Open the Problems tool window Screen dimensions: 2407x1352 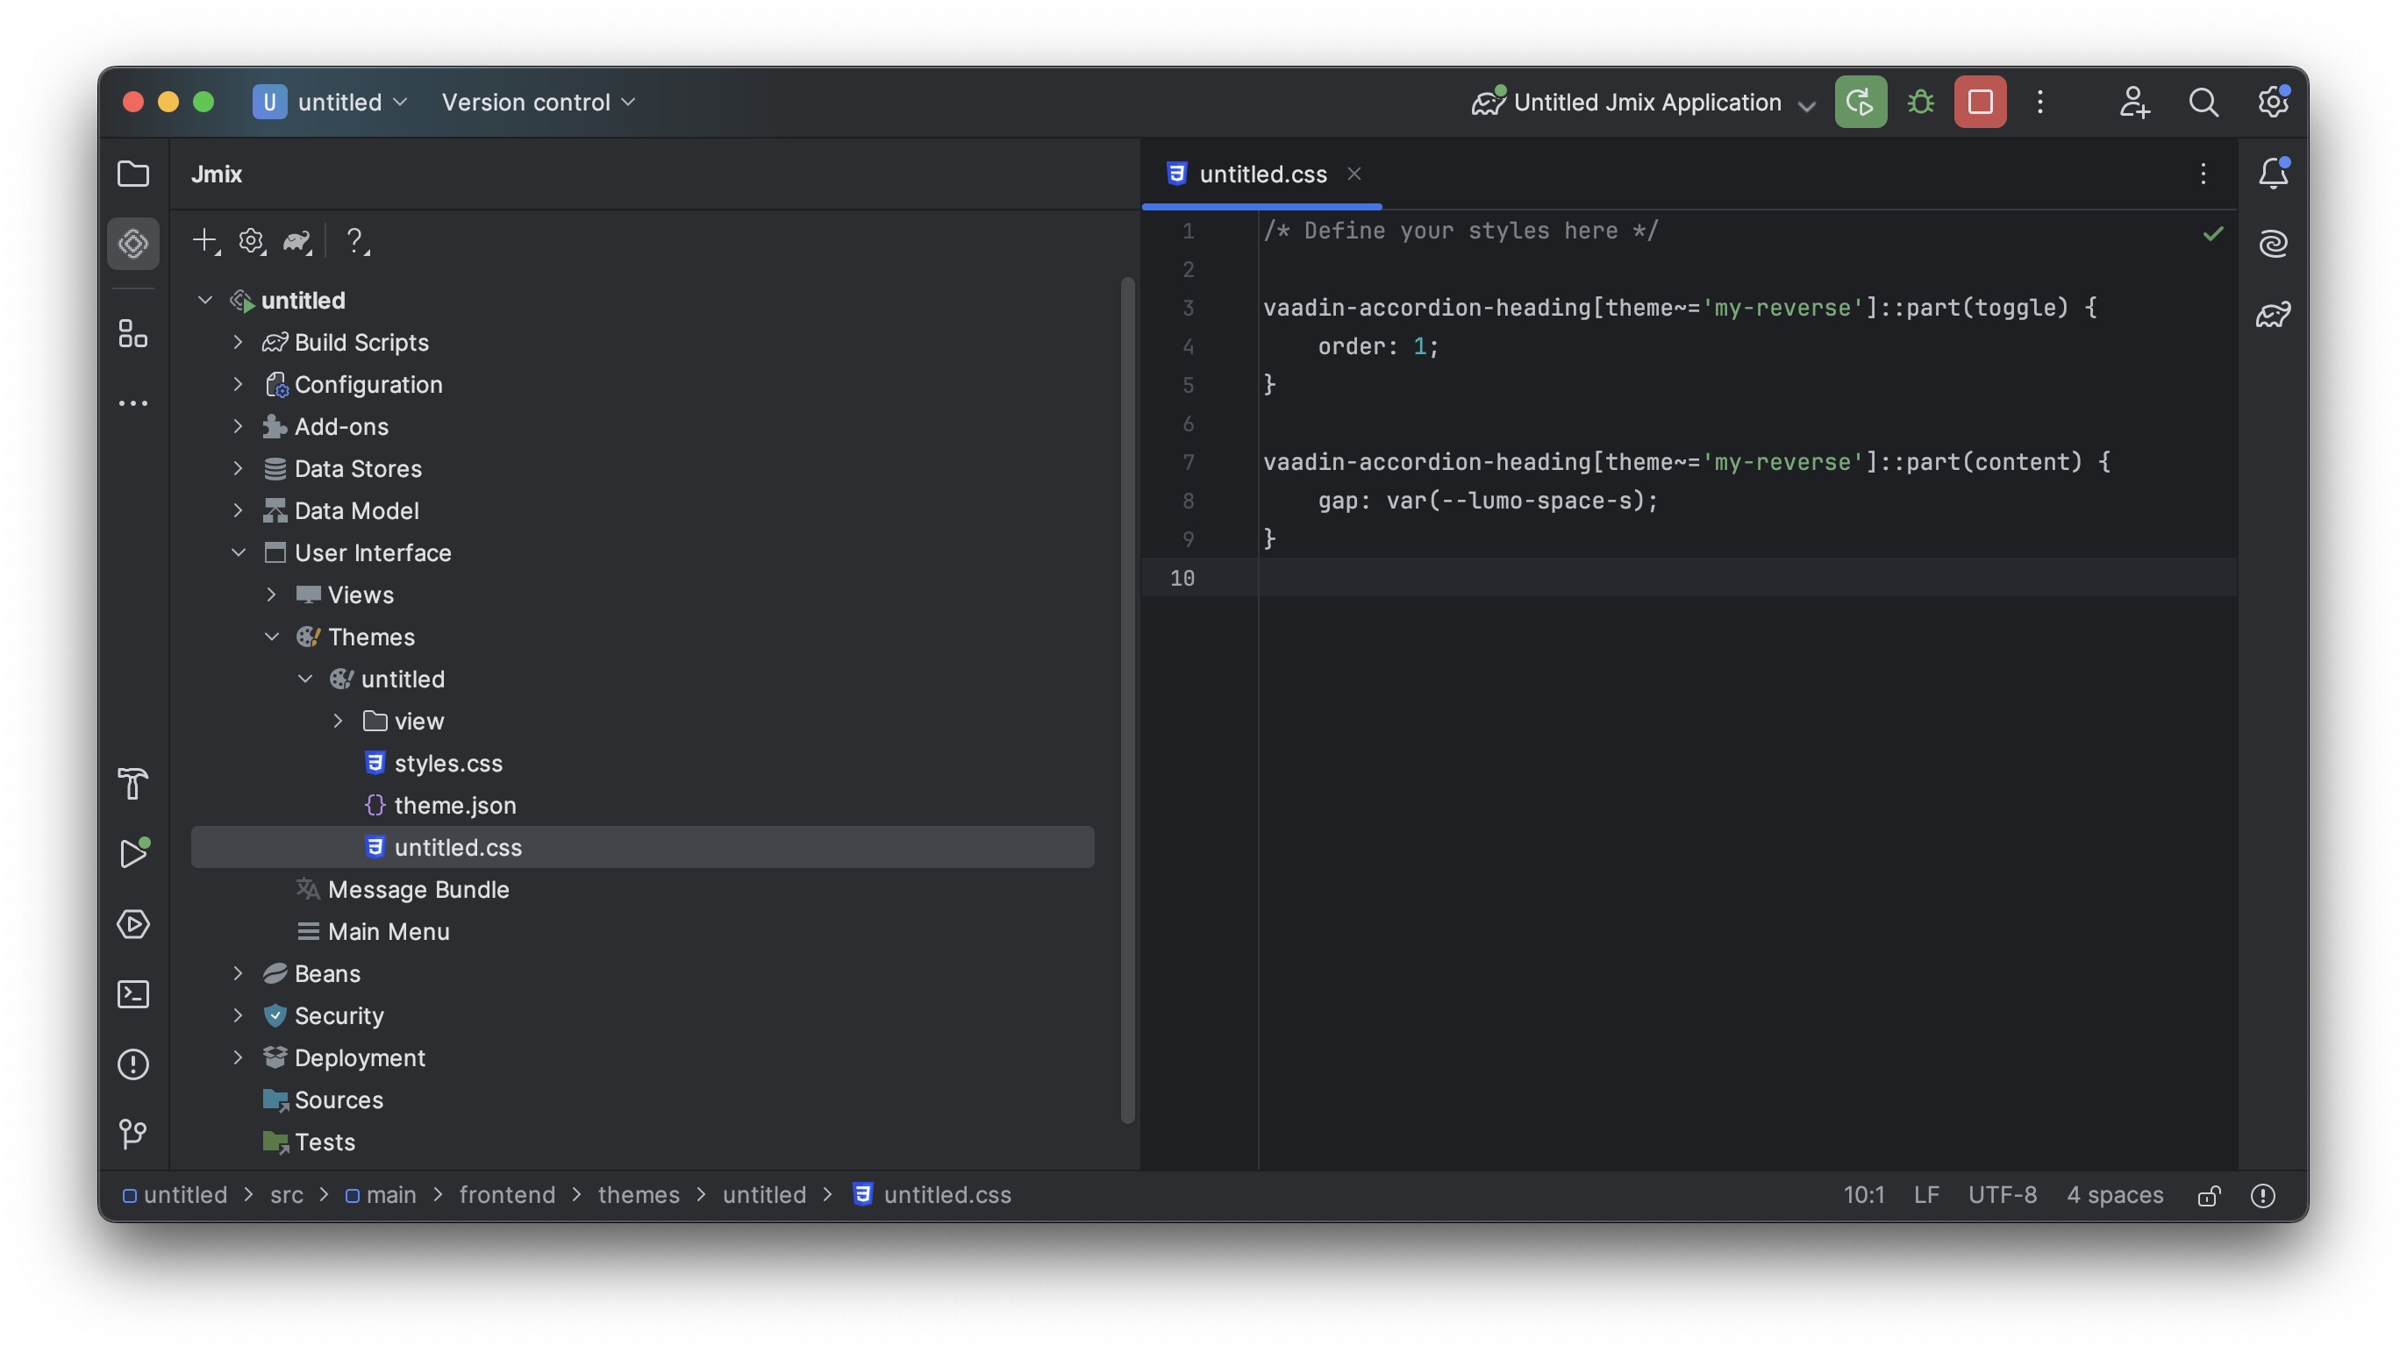coord(132,1064)
